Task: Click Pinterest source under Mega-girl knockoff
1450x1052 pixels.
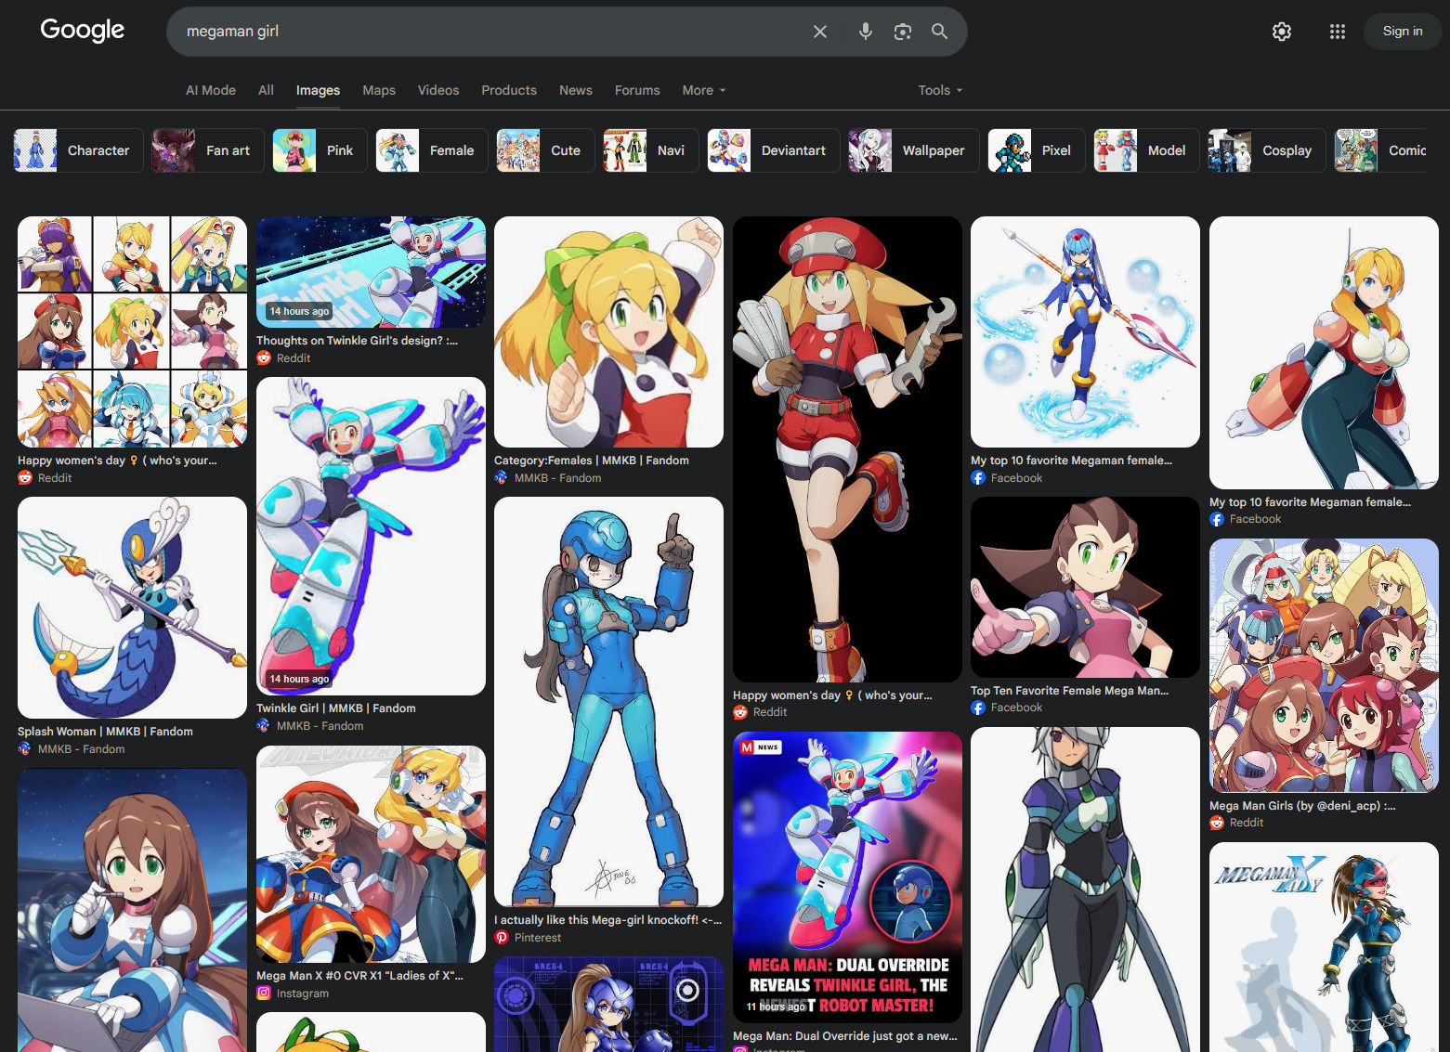Action: [x=528, y=938]
